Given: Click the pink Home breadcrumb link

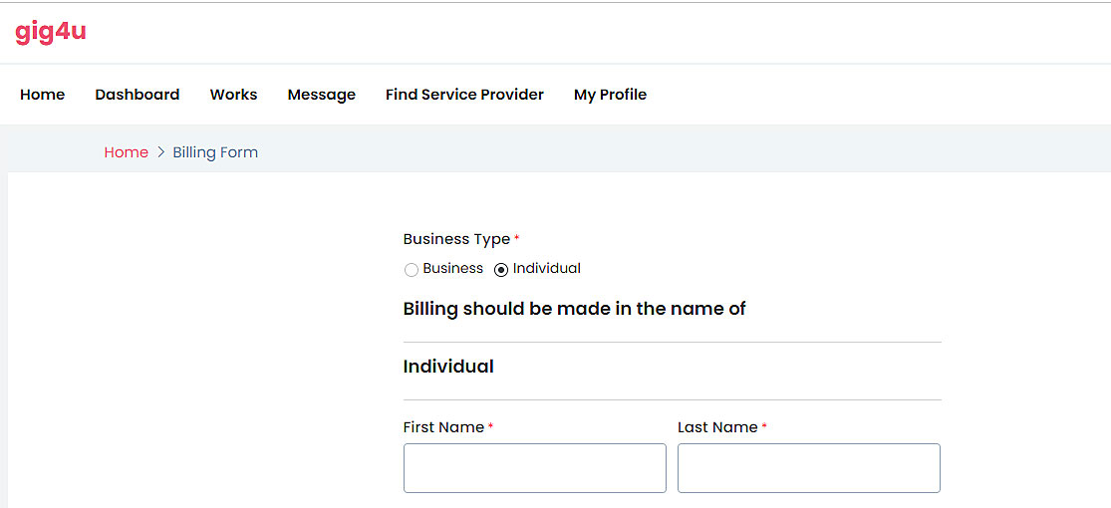Looking at the screenshot, I should [x=126, y=152].
